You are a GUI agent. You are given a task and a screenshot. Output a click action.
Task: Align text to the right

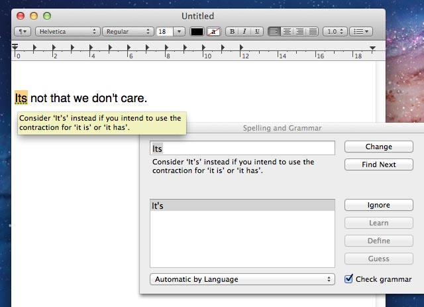(299, 31)
